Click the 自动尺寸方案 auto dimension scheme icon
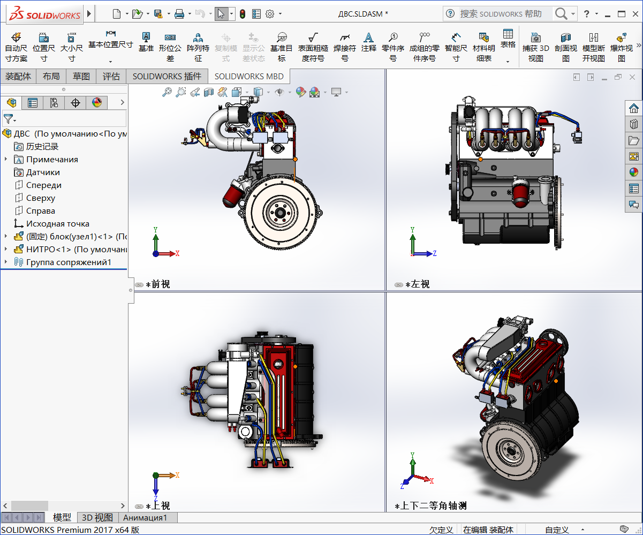Image resolution: width=643 pixels, height=535 pixels. coord(16,37)
